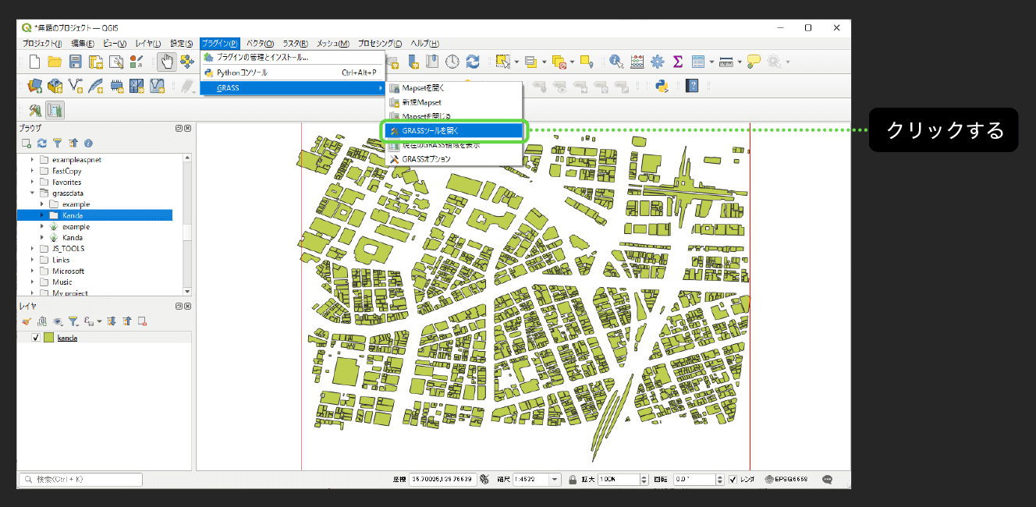Select the Favorites folder item
Screen dimensions: 1036x507
coord(66,182)
